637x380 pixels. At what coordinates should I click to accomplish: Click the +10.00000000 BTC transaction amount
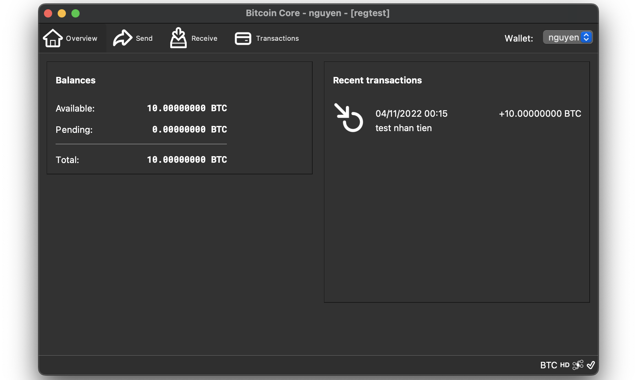click(540, 114)
